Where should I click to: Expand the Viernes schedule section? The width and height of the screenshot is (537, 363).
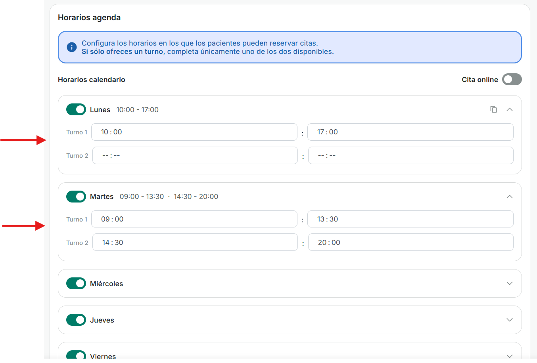coord(510,355)
